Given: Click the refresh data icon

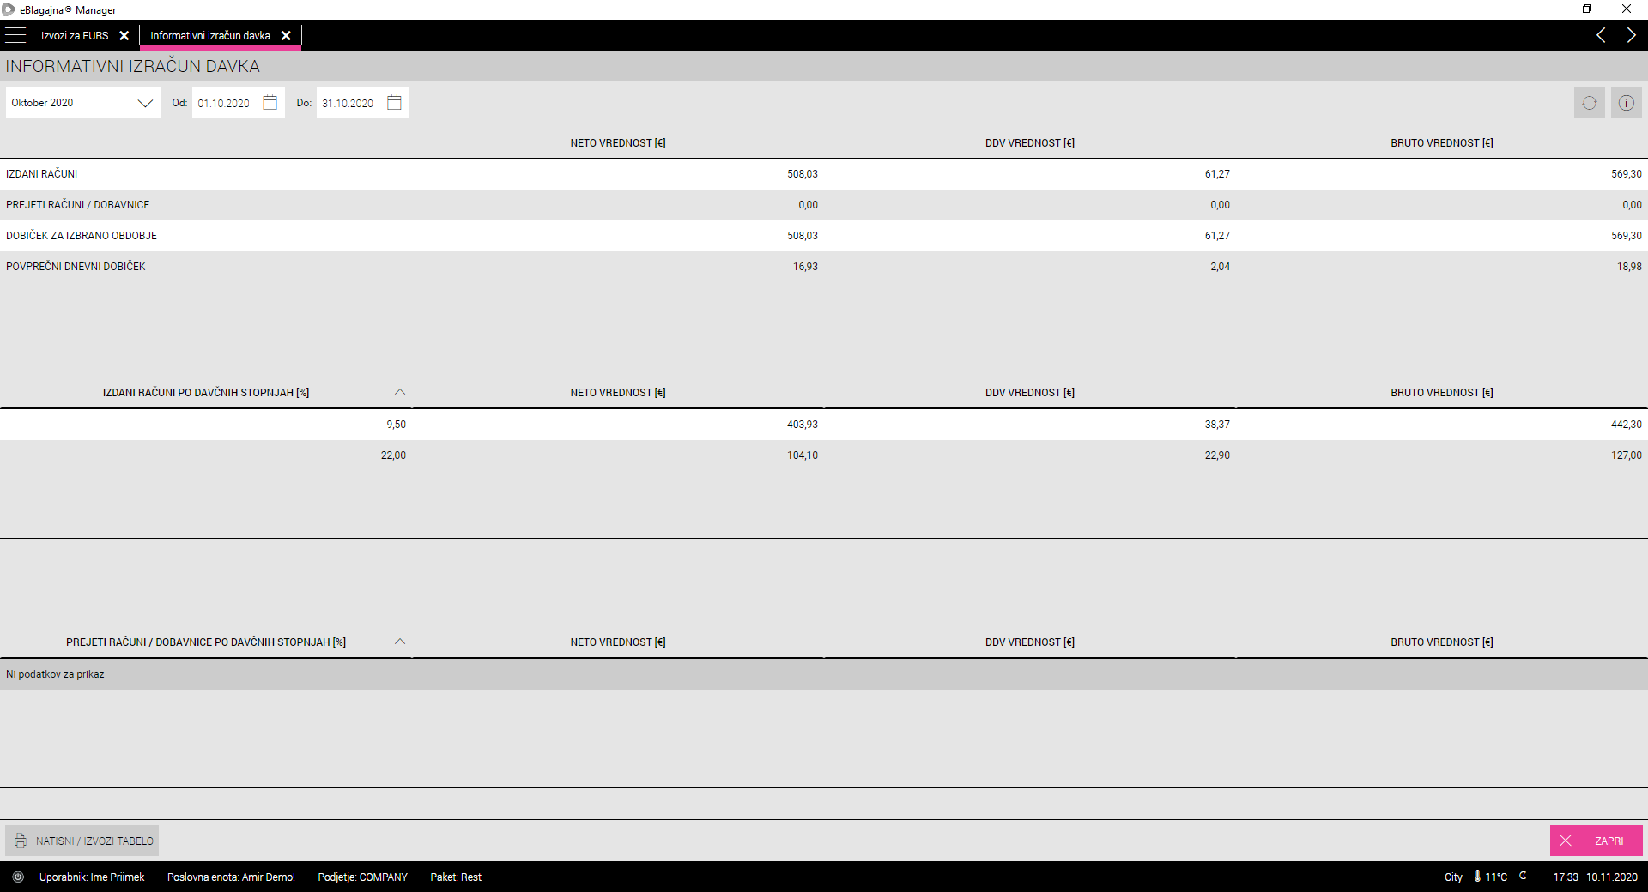Looking at the screenshot, I should [1589, 103].
